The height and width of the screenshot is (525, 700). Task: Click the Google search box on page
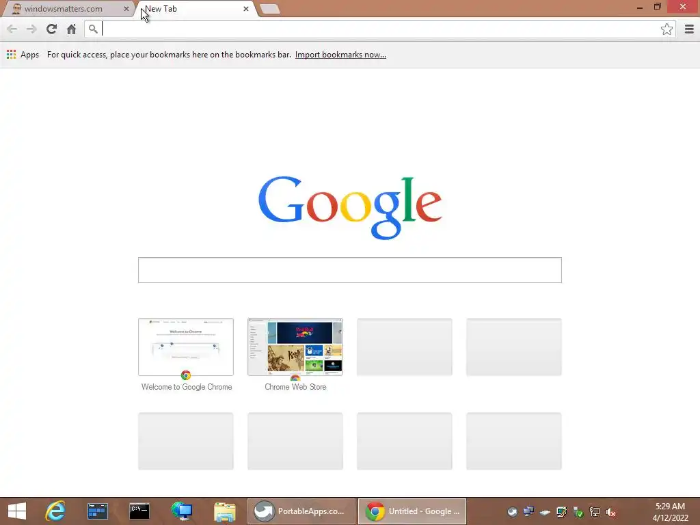tap(349, 269)
